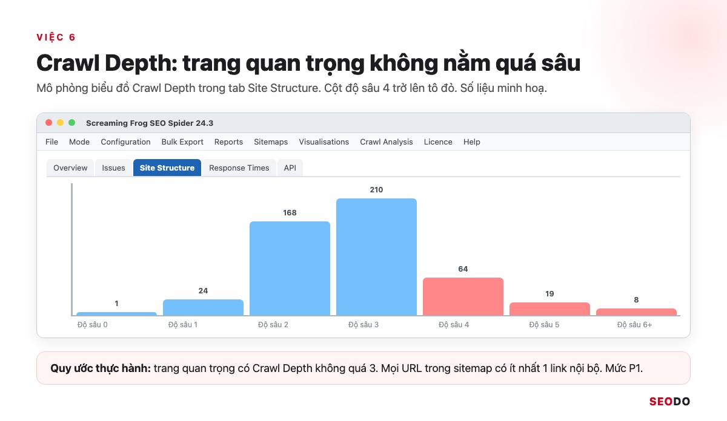This screenshot has width=727, height=421.
Task: Click the axis label Độ sâu 5
Action: pyautogui.click(x=544, y=325)
